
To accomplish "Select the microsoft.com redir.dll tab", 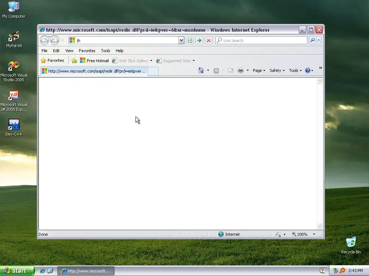I will [94, 71].
